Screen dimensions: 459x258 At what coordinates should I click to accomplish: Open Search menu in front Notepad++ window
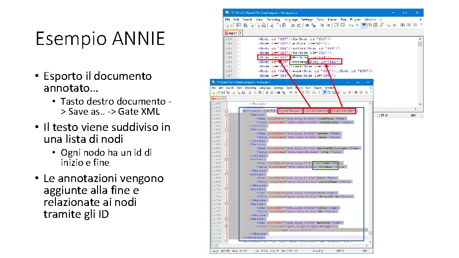[x=230, y=88]
